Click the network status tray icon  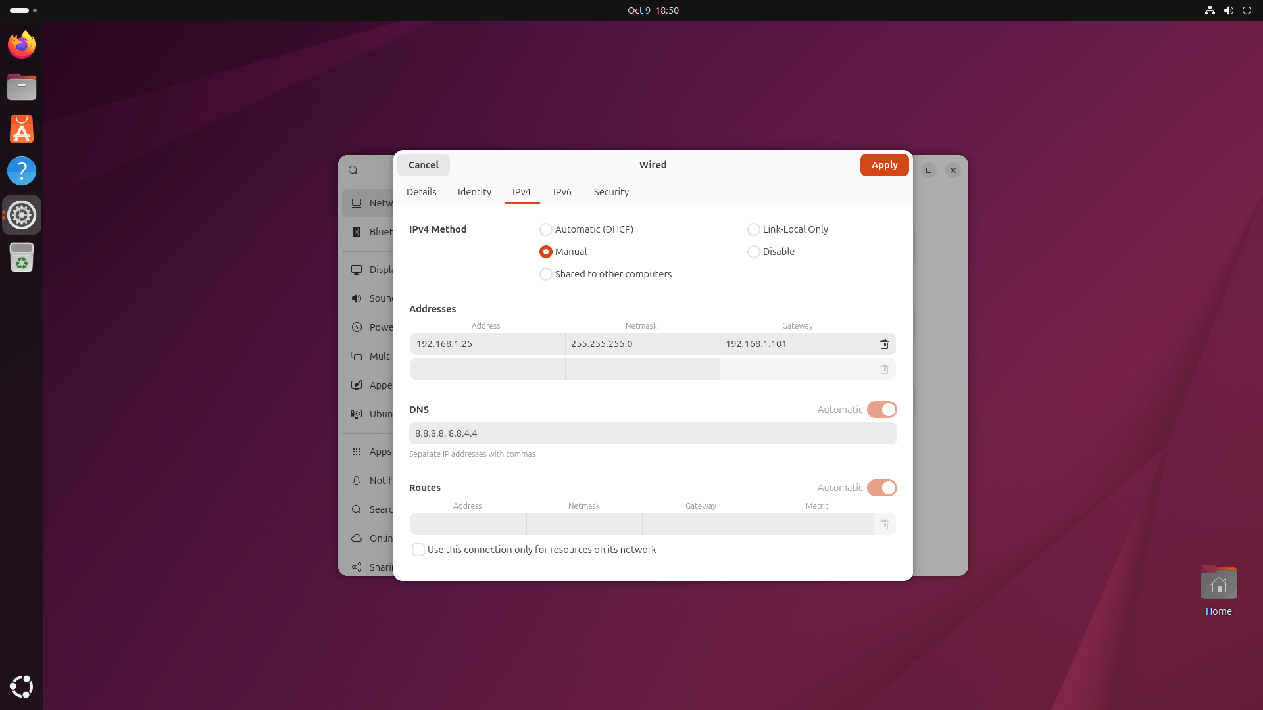(x=1209, y=11)
